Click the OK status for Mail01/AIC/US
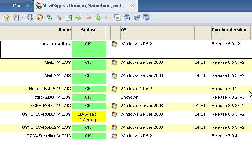 tap(89, 65)
